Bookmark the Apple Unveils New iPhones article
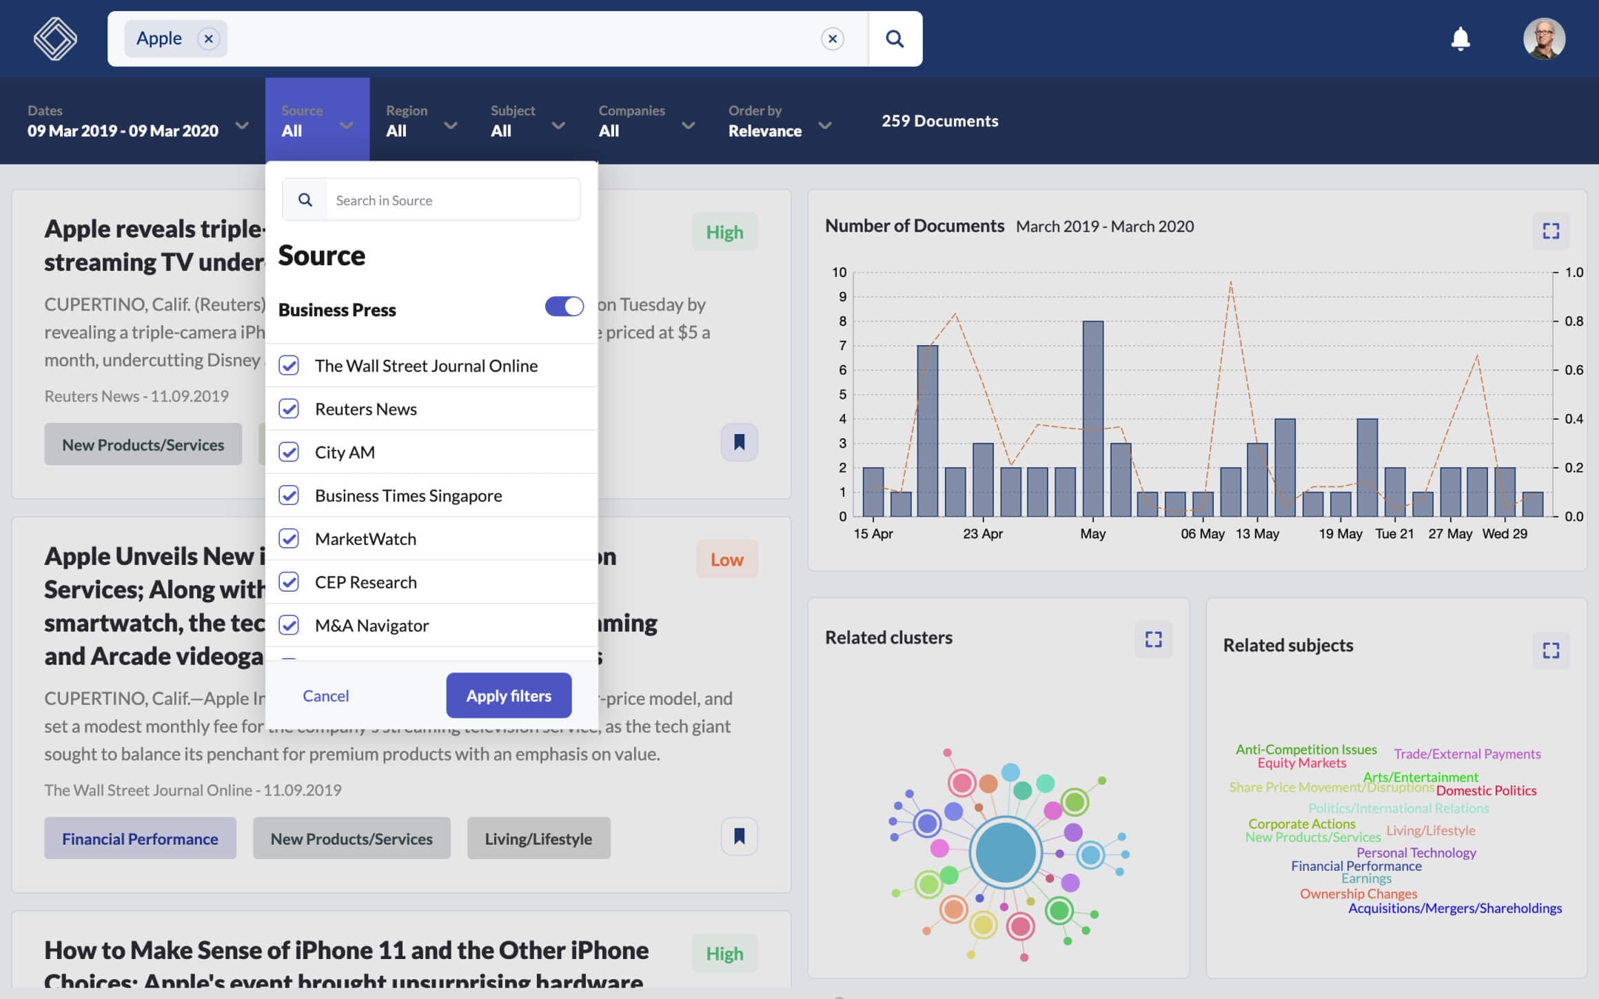1599x999 pixels. coord(738,836)
